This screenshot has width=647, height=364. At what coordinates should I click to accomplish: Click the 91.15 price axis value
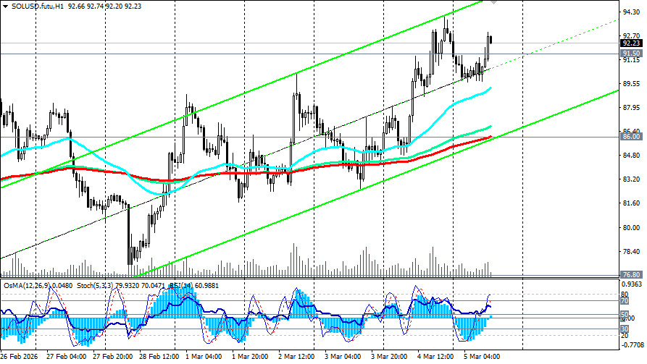point(631,60)
